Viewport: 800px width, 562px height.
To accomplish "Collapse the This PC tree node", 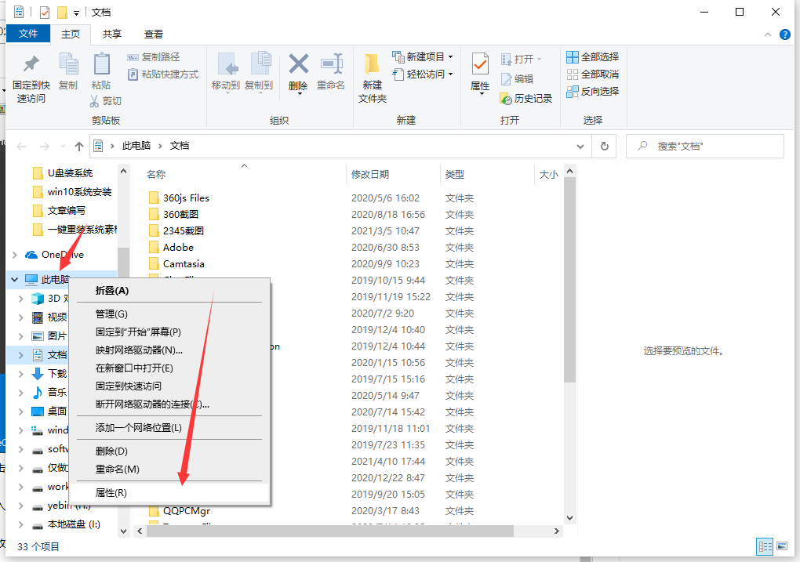I will coord(14,279).
